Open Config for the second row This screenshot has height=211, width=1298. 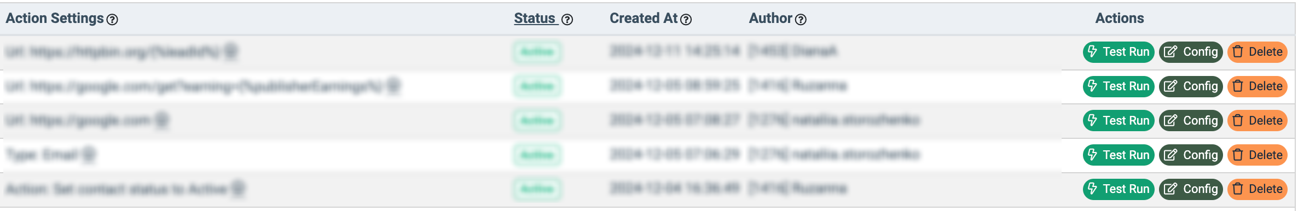(1191, 86)
